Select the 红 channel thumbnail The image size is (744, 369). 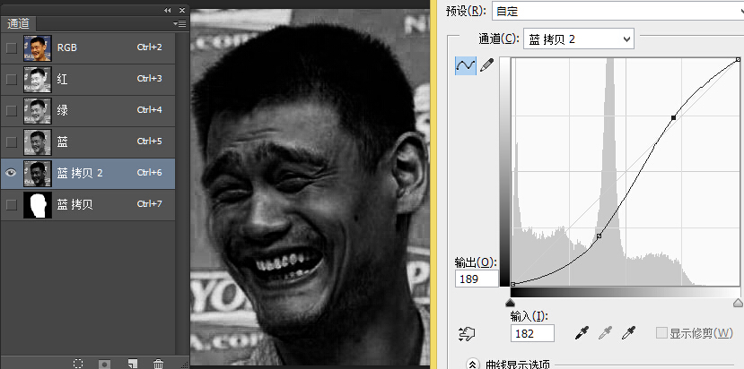click(38, 79)
